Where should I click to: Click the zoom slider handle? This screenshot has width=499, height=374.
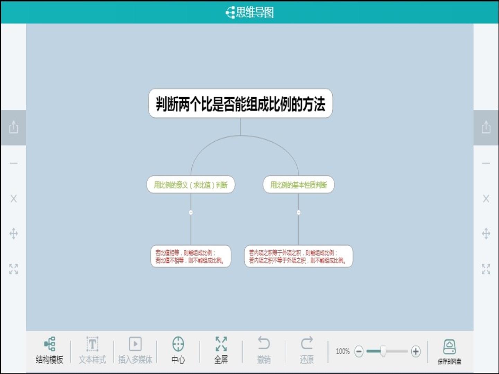[x=383, y=351]
